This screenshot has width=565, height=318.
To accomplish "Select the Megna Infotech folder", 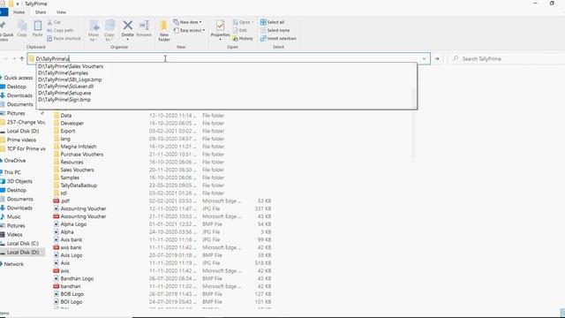I will tap(79, 147).
